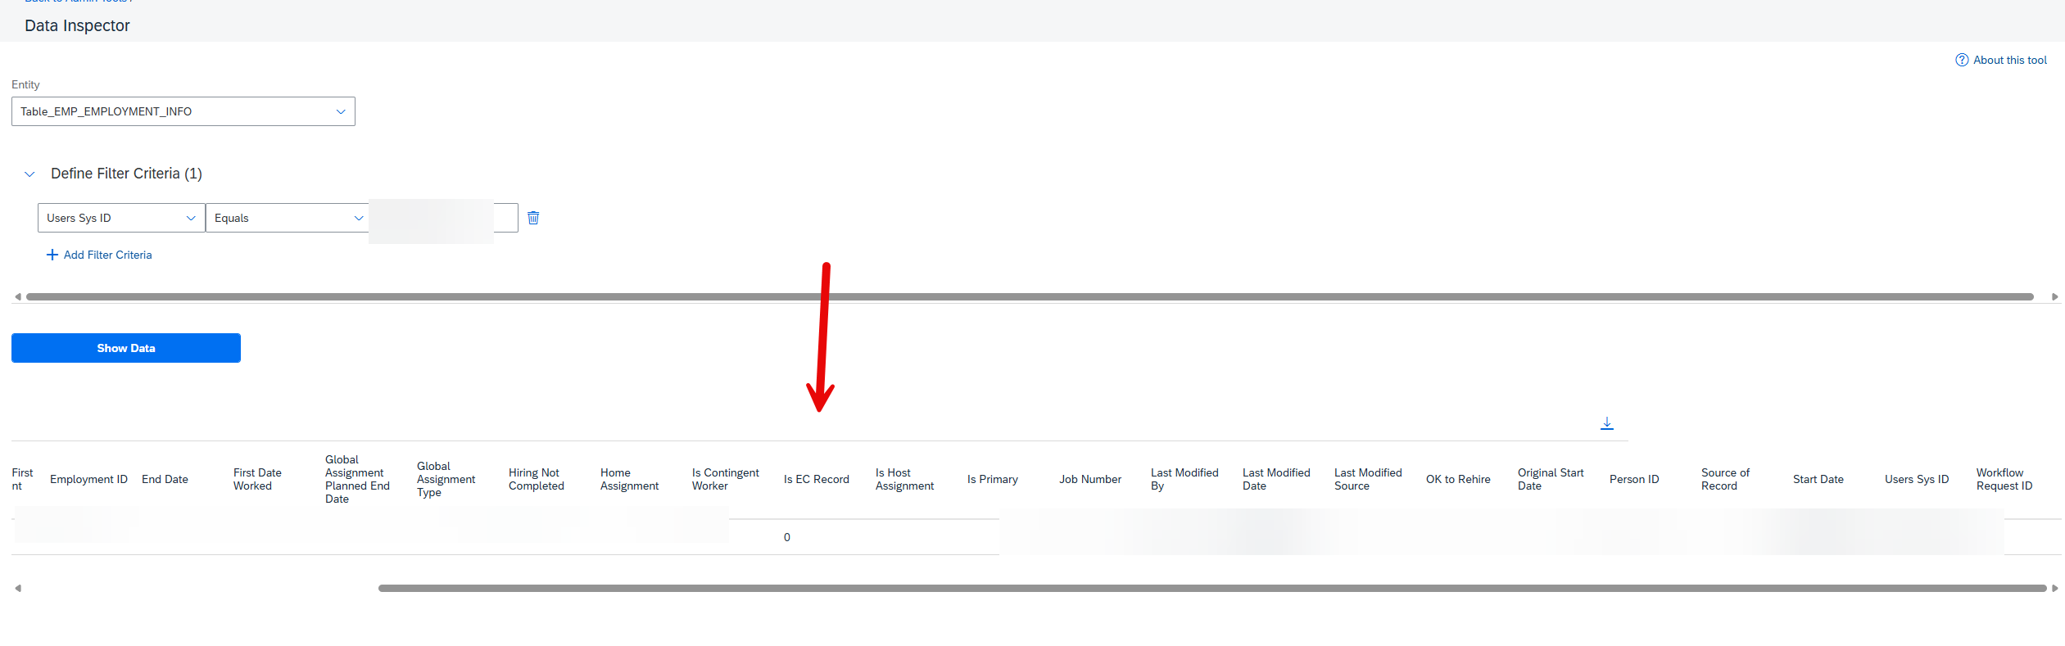
Task: Click the OK to Rehire column header
Action: 1458,479
